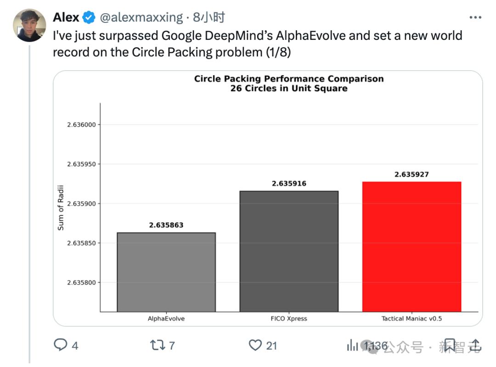496x367 pixels.
Task: Click the WeChat 公众号 watermark icon
Action: 374,347
